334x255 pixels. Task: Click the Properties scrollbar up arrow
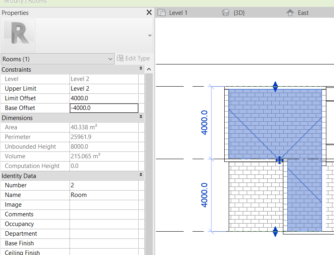click(149, 69)
